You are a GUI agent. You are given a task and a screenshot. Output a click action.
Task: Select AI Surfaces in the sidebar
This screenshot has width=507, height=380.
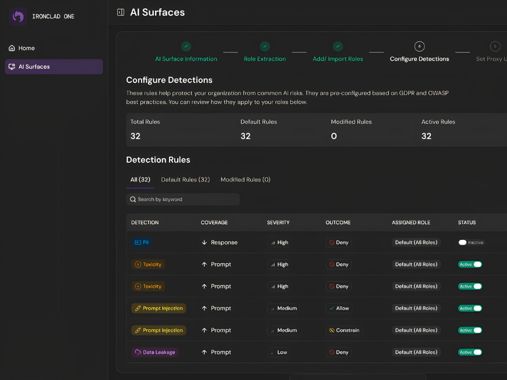[x=54, y=67]
